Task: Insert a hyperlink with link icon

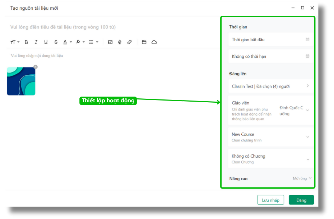Action: click(x=129, y=42)
